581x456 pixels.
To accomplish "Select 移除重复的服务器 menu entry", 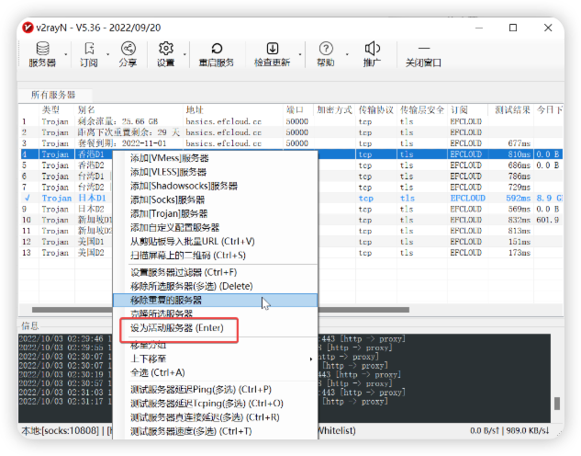I will click(216, 300).
